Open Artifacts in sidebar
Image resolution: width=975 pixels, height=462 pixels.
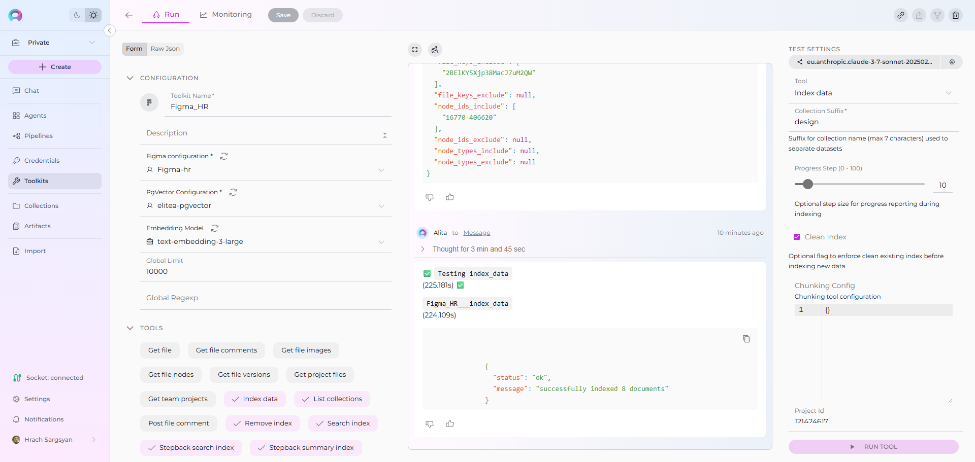(x=55, y=226)
